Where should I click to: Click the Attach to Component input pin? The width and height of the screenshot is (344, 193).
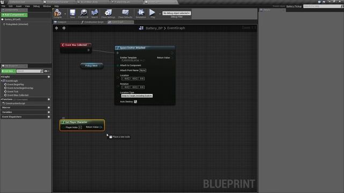(x=118, y=65)
